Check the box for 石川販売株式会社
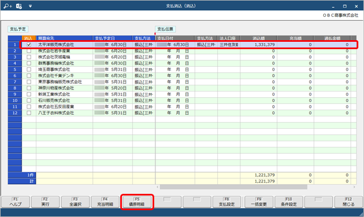 coord(29,101)
